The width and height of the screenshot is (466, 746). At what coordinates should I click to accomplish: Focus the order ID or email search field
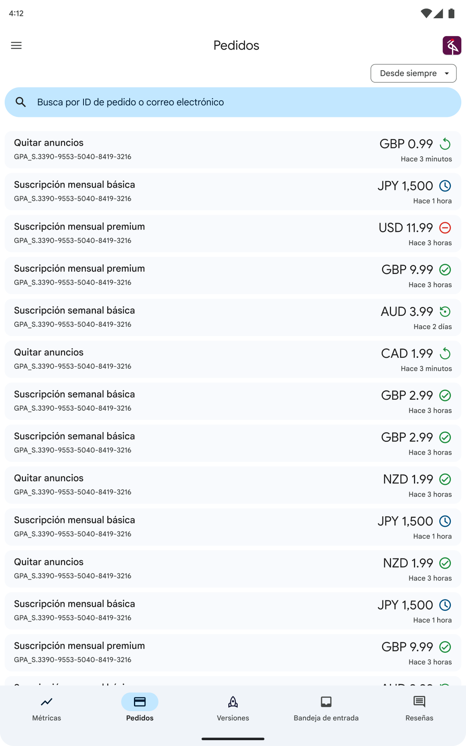pyautogui.click(x=233, y=102)
